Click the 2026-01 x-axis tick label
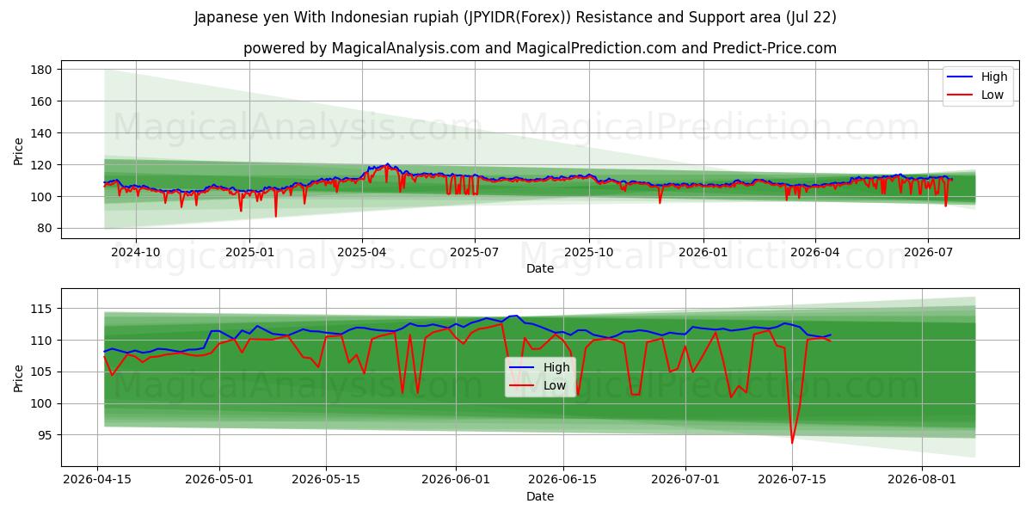This screenshot has height=516, width=1032. tap(703, 252)
